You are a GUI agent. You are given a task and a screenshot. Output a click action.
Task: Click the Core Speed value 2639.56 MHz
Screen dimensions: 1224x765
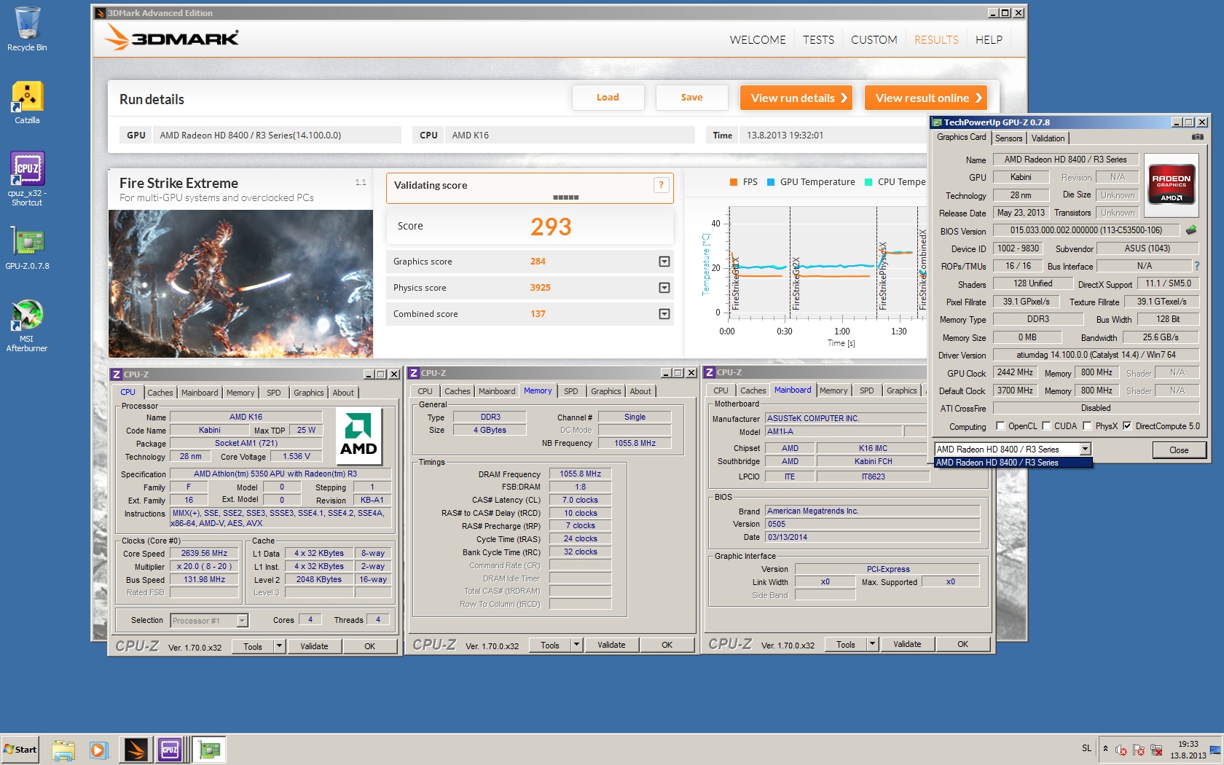[204, 554]
